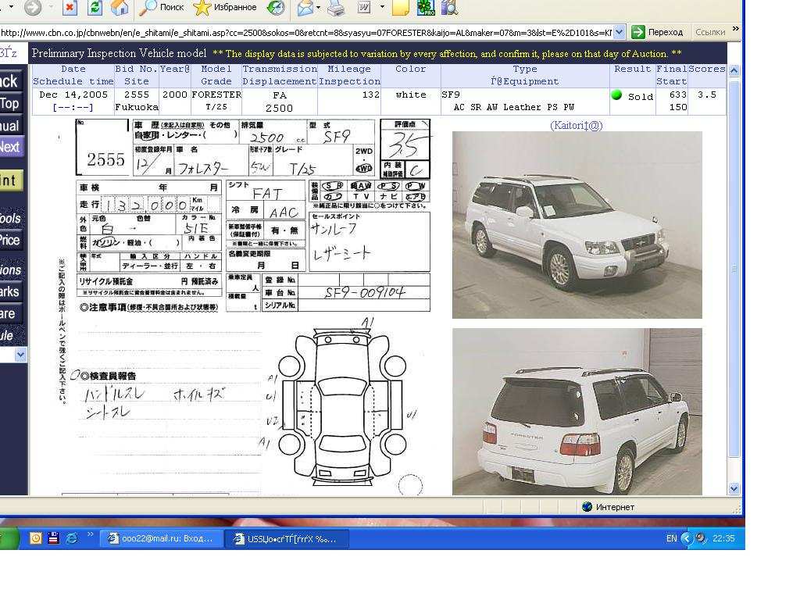Go to the Home page icon
This screenshot has height=600, width=800.
click(x=120, y=7)
